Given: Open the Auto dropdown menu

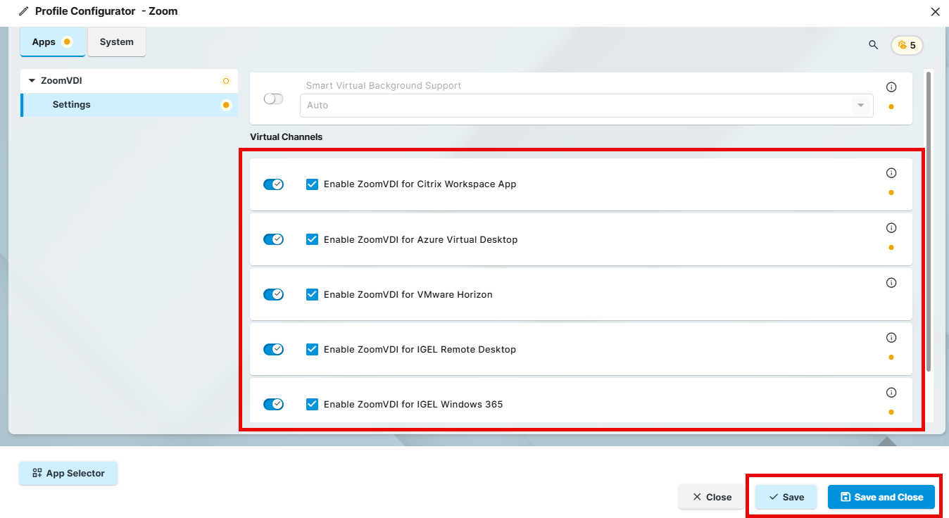Looking at the screenshot, I should click(x=860, y=105).
